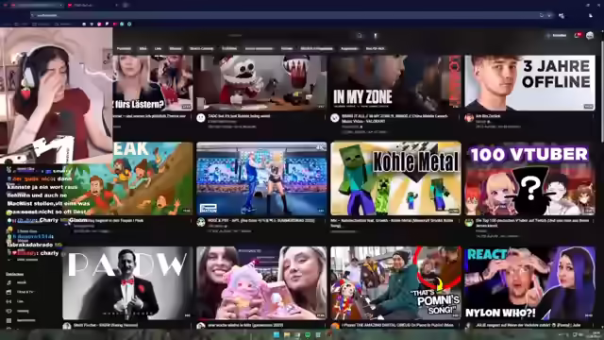Click the channel avatar under the TADC Bubble video

[x=201, y=118]
